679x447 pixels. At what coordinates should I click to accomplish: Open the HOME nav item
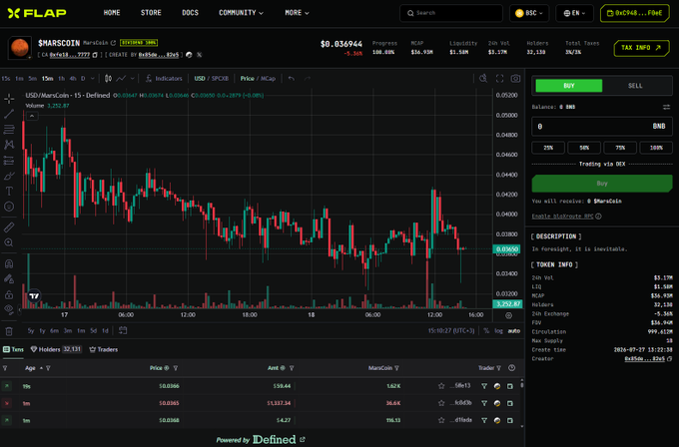(112, 13)
